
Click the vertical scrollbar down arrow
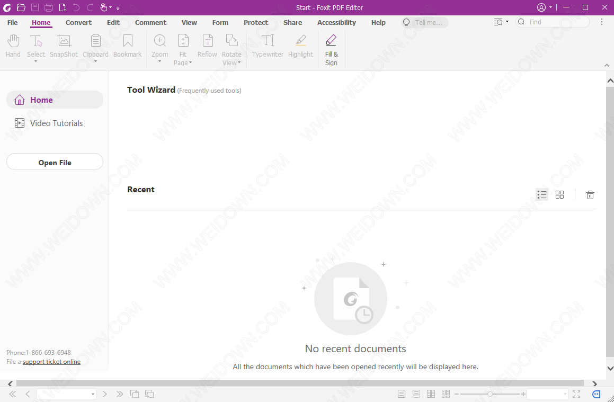610,368
